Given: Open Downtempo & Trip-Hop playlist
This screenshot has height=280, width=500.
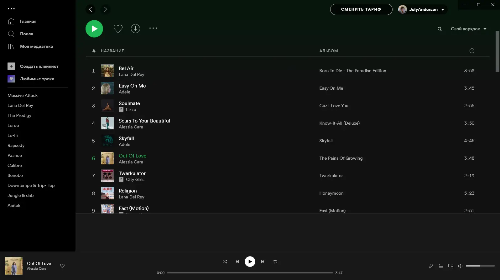Looking at the screenshot, I should coord(31,185).
